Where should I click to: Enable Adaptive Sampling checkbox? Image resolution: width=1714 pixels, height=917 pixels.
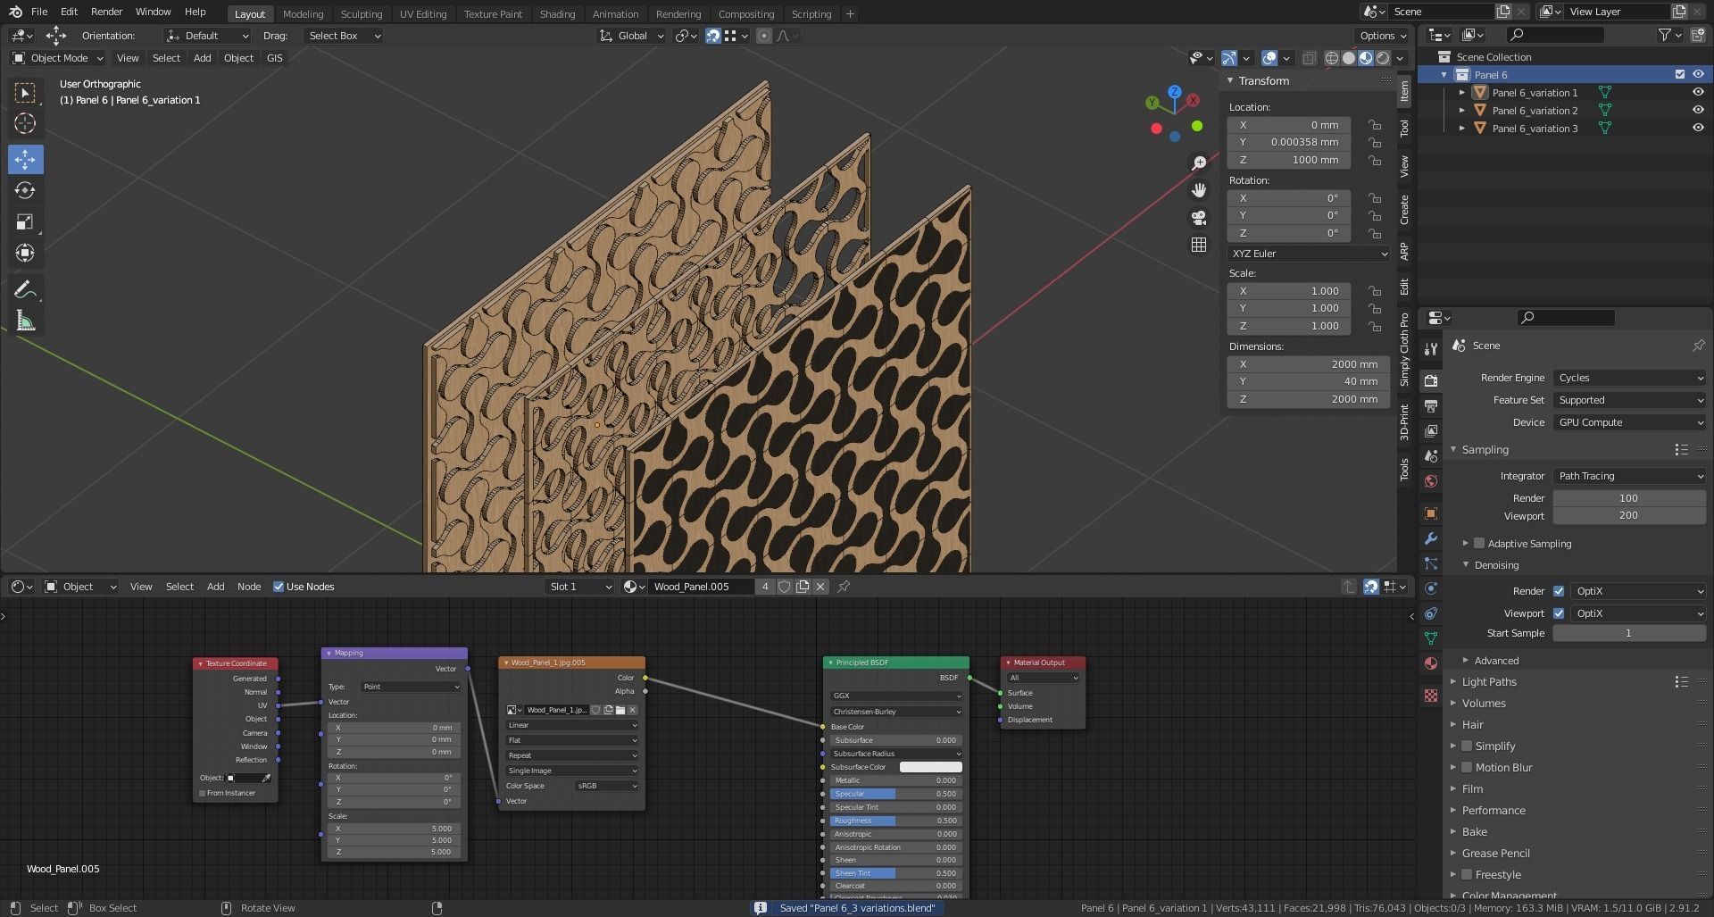pos(1479,543)
